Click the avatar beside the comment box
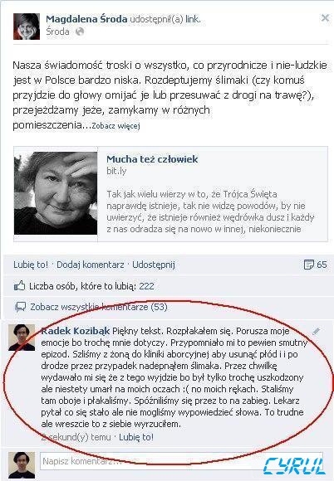 click(x=22, y=465)
